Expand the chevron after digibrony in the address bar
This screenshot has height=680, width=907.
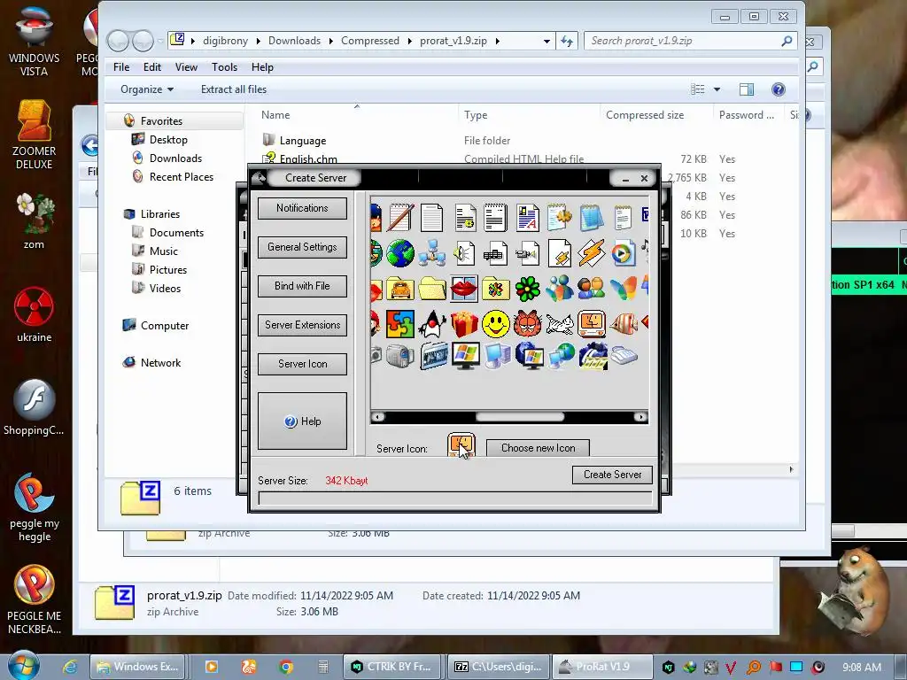[x=258, y=41]
